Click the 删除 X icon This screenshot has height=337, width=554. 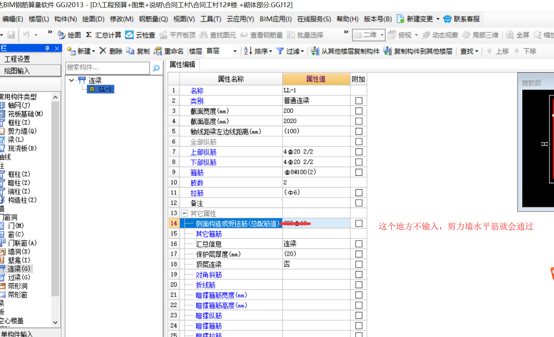point(103,51)
